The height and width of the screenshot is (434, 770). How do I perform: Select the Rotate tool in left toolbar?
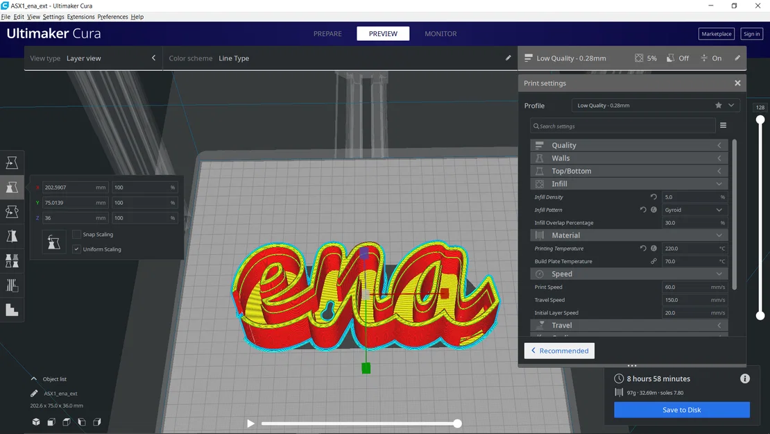point(12,212)
